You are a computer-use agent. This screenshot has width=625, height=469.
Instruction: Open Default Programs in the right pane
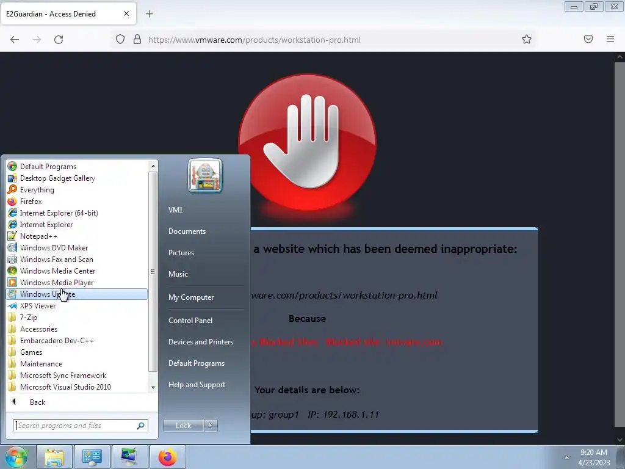point(197,363)
